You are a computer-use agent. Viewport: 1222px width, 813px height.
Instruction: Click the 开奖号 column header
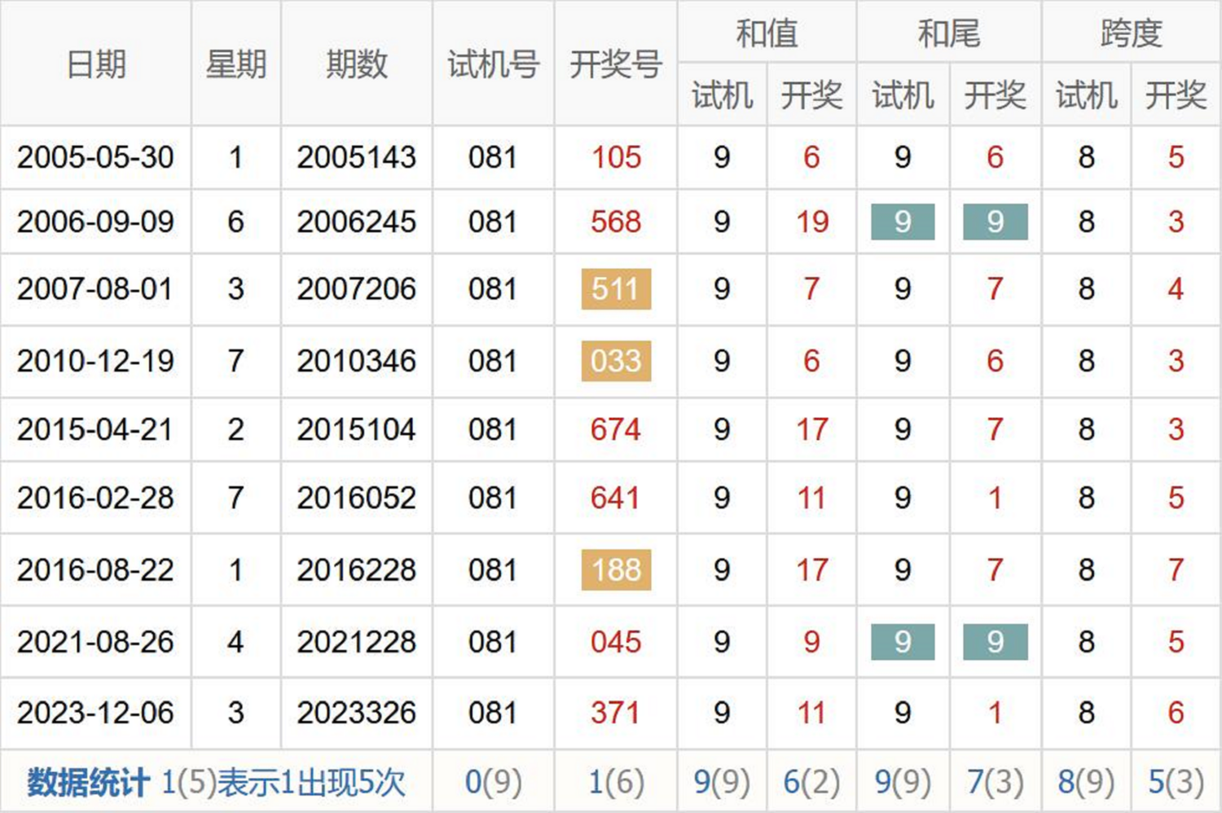615,64
